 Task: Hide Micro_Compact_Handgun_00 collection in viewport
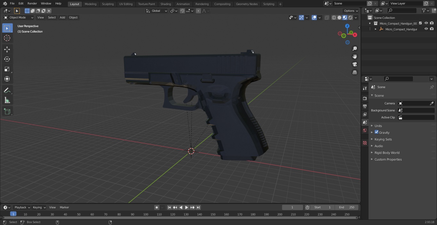(x=426, y=23)
